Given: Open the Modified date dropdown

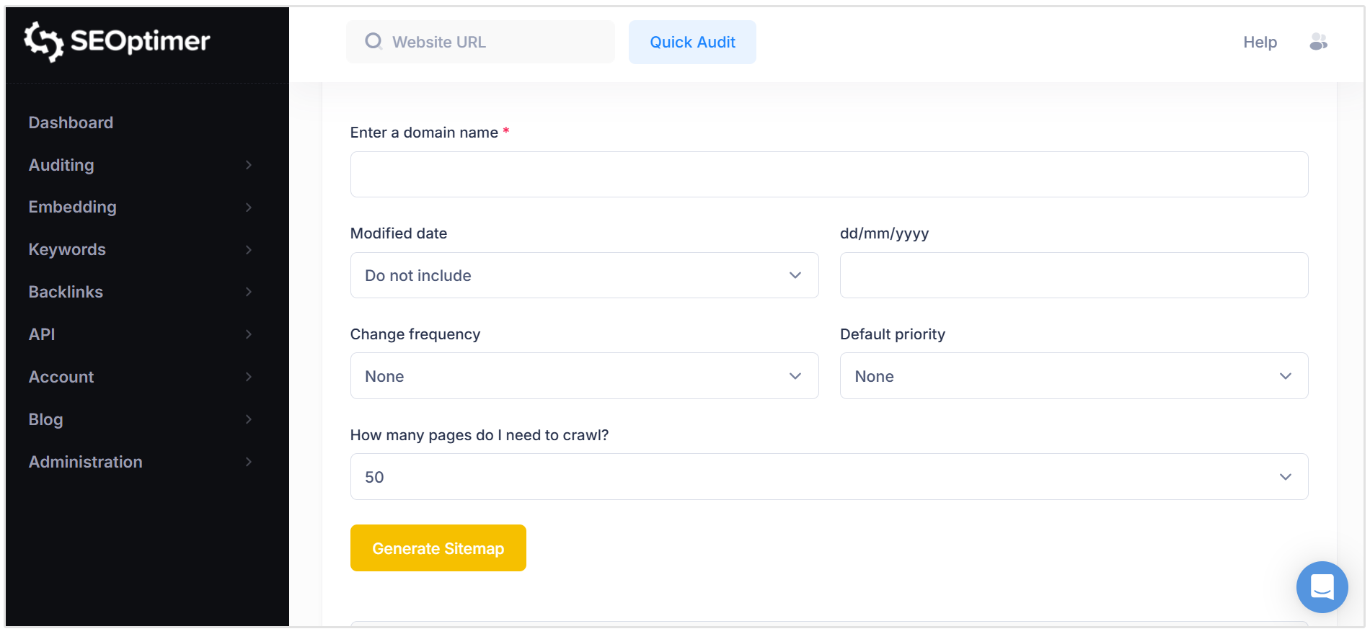Looking at the screenshot, I should [584, 275].
